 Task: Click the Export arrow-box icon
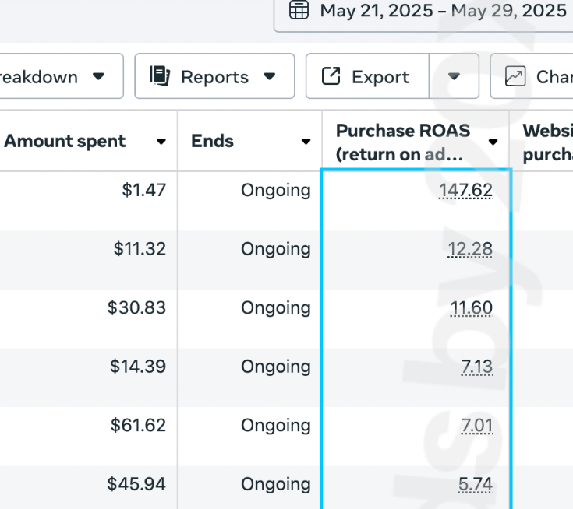pos(331,76)
